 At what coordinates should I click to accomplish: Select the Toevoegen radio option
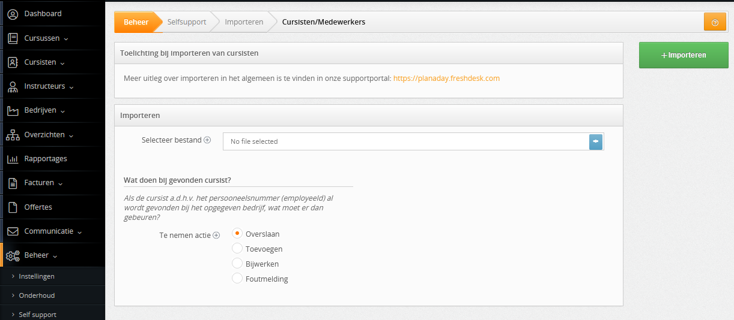tap(237, 249)
